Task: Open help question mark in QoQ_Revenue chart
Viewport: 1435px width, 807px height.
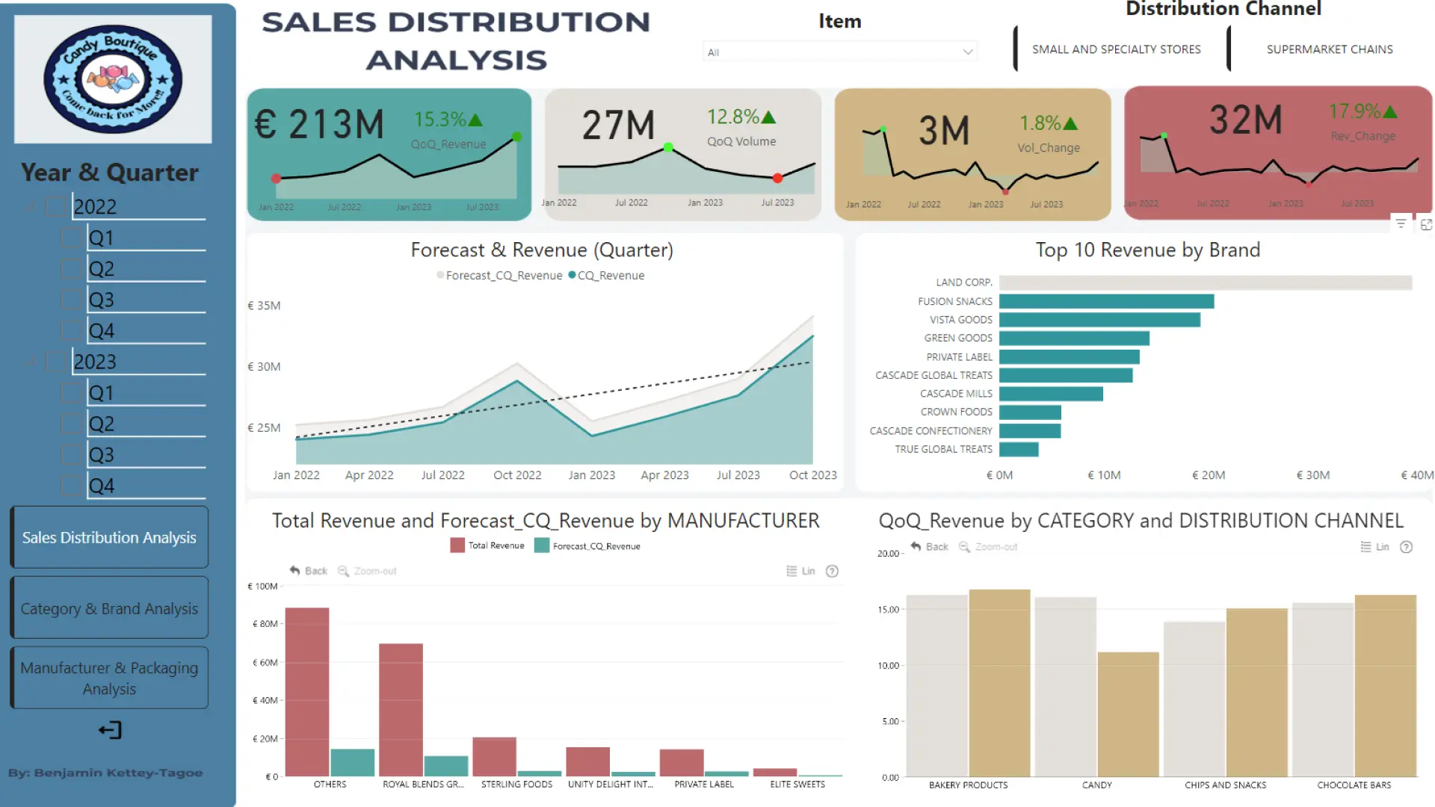Action: [1406, 547]
